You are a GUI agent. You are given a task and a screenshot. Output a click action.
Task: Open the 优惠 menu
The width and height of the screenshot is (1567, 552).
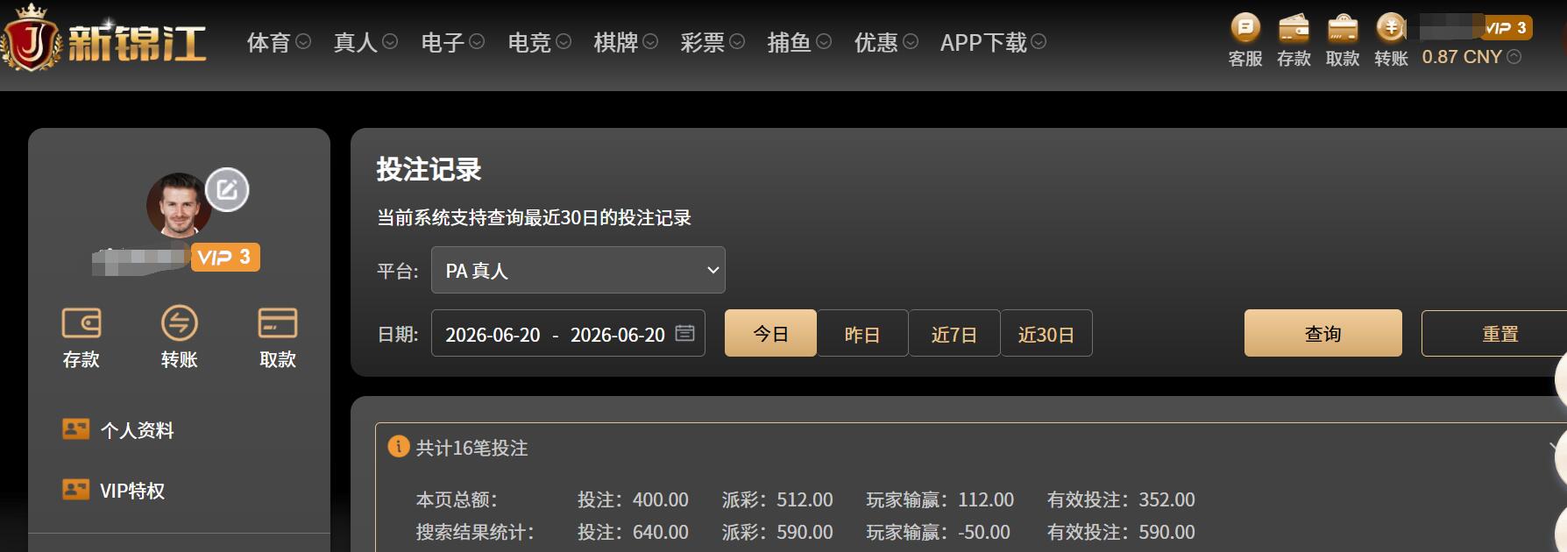click(876, 42)
